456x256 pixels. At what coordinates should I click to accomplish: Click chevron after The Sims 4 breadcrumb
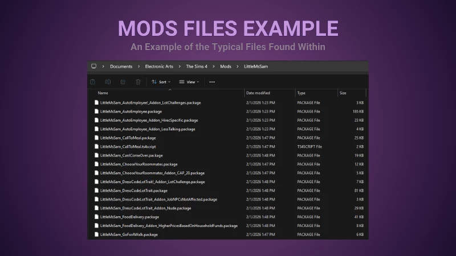(213, 67)
